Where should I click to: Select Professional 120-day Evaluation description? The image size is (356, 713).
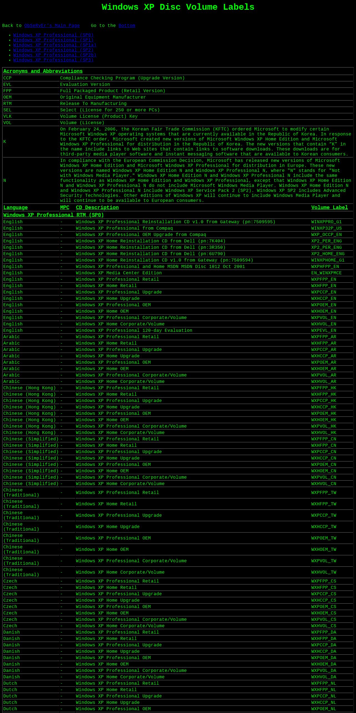point(134,330)
